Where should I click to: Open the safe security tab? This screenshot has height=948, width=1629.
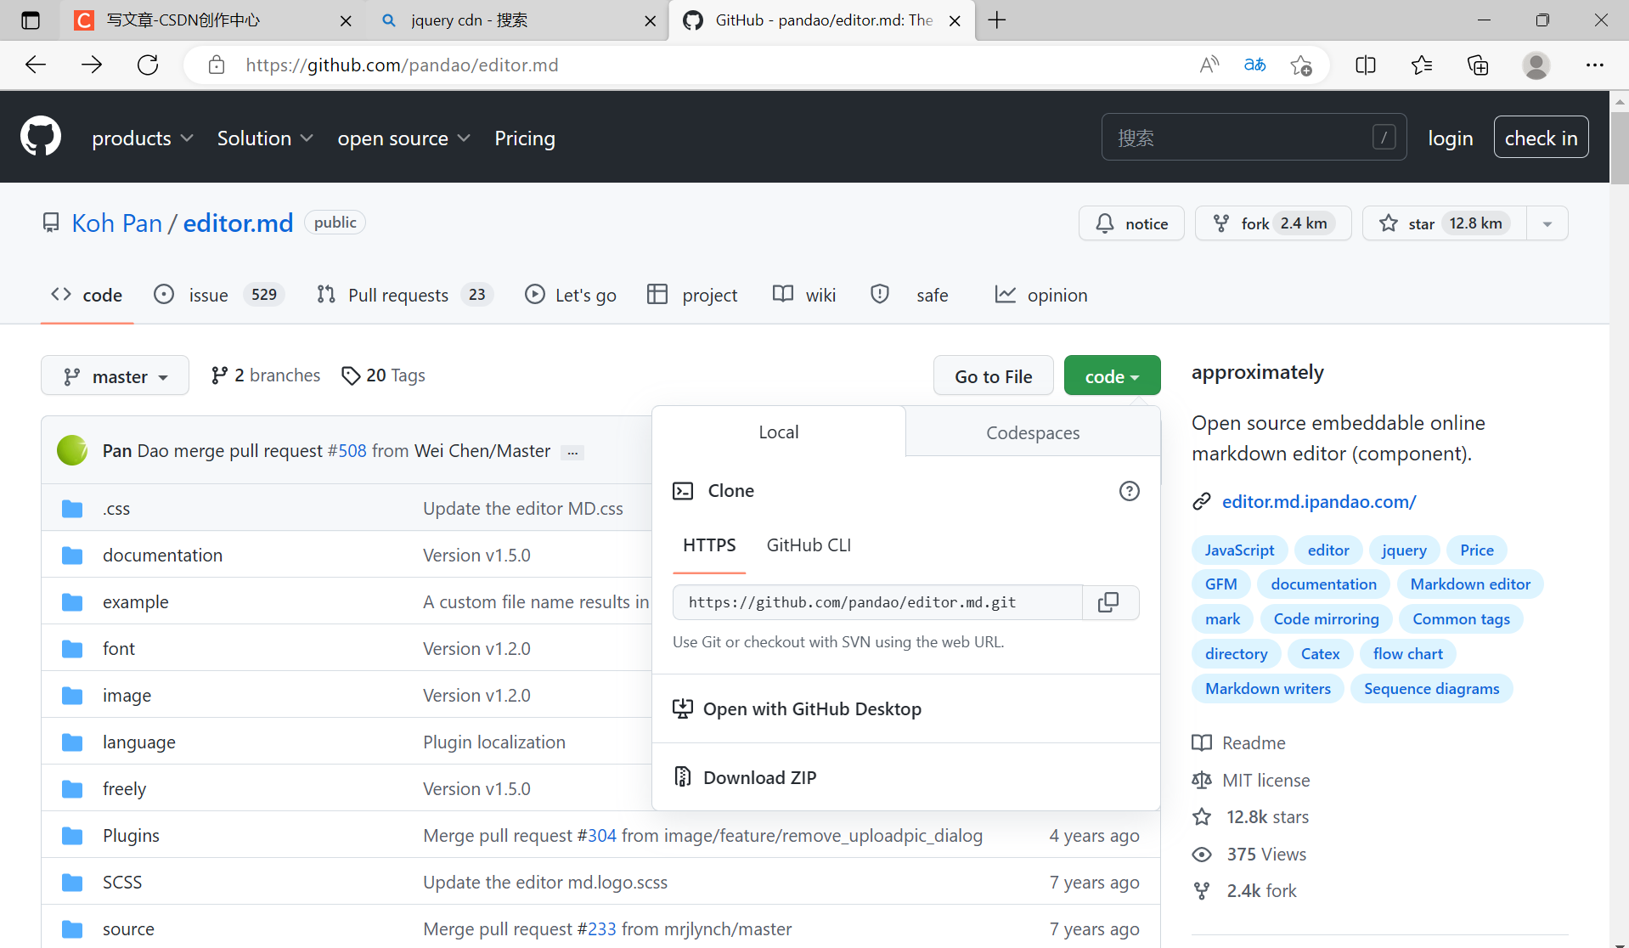tap(909, 295)
